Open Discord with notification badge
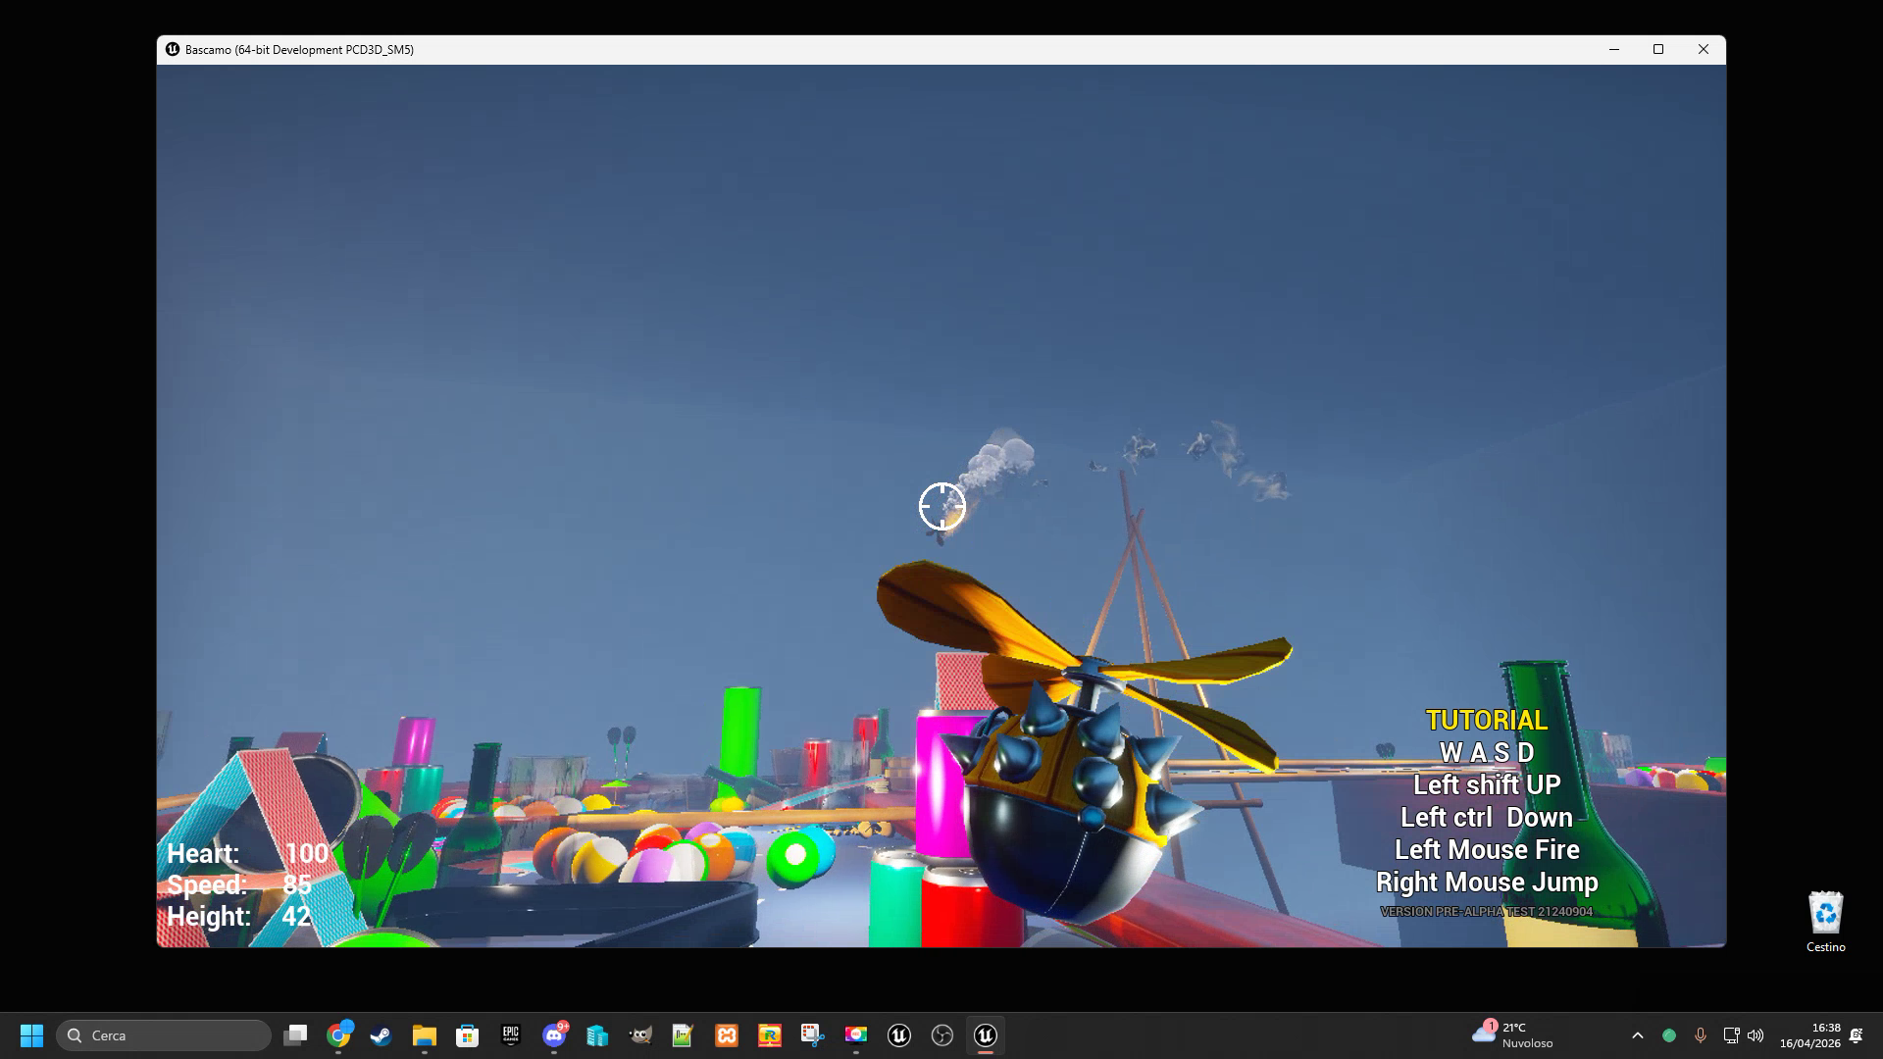1883x1059 pixels. (554, 1035)
